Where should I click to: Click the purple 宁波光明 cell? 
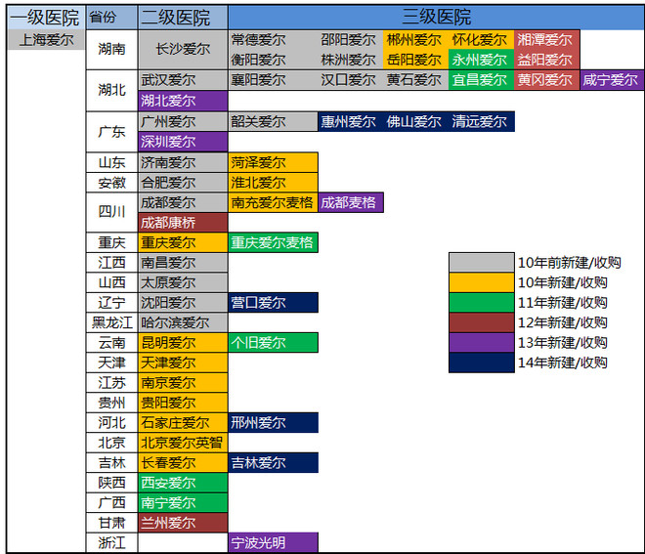(273, 543)
